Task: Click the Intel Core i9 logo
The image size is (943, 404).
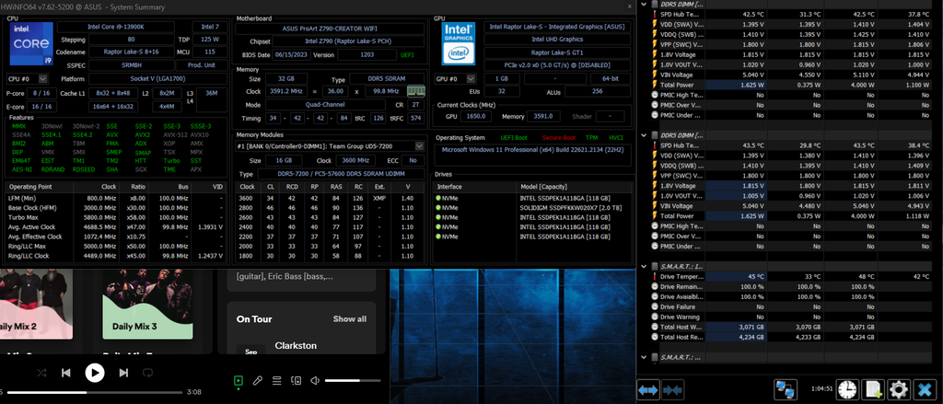Action: click(x=30, y=44)
